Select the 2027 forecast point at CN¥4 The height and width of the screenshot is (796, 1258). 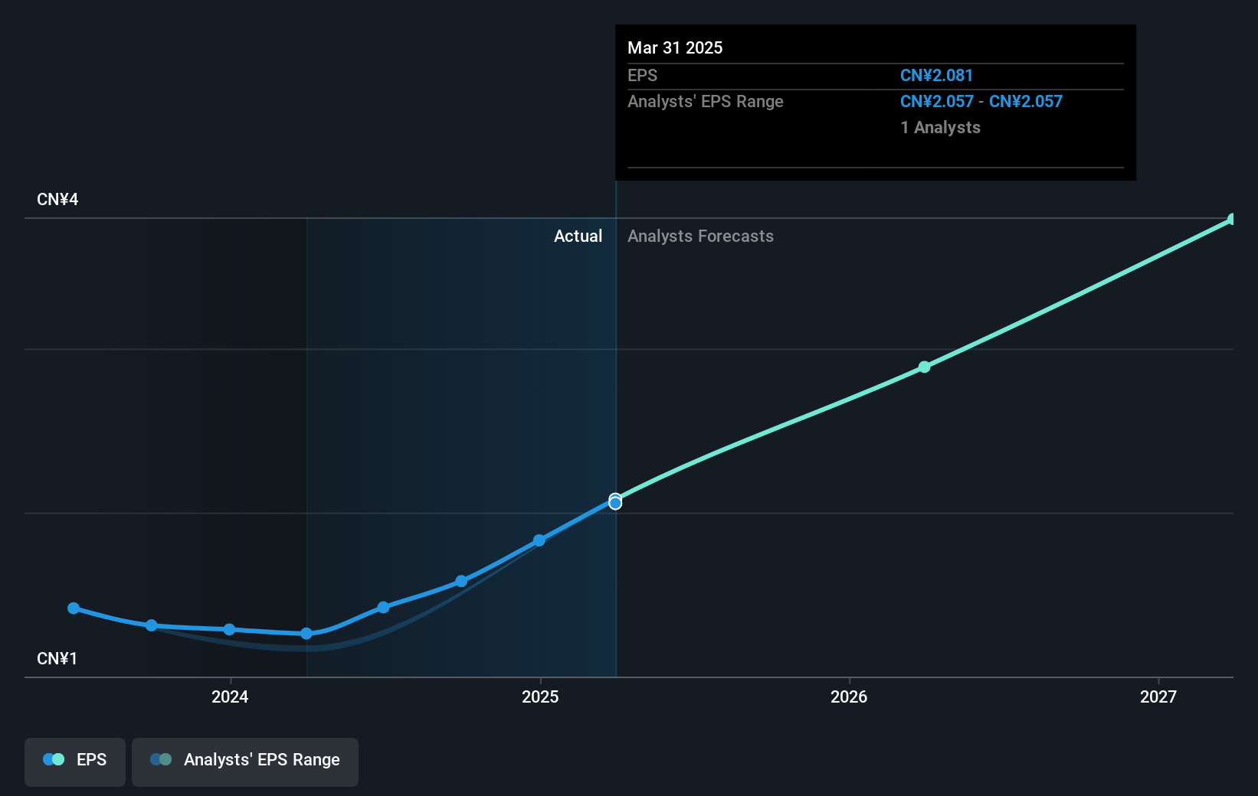[1232, 220]
